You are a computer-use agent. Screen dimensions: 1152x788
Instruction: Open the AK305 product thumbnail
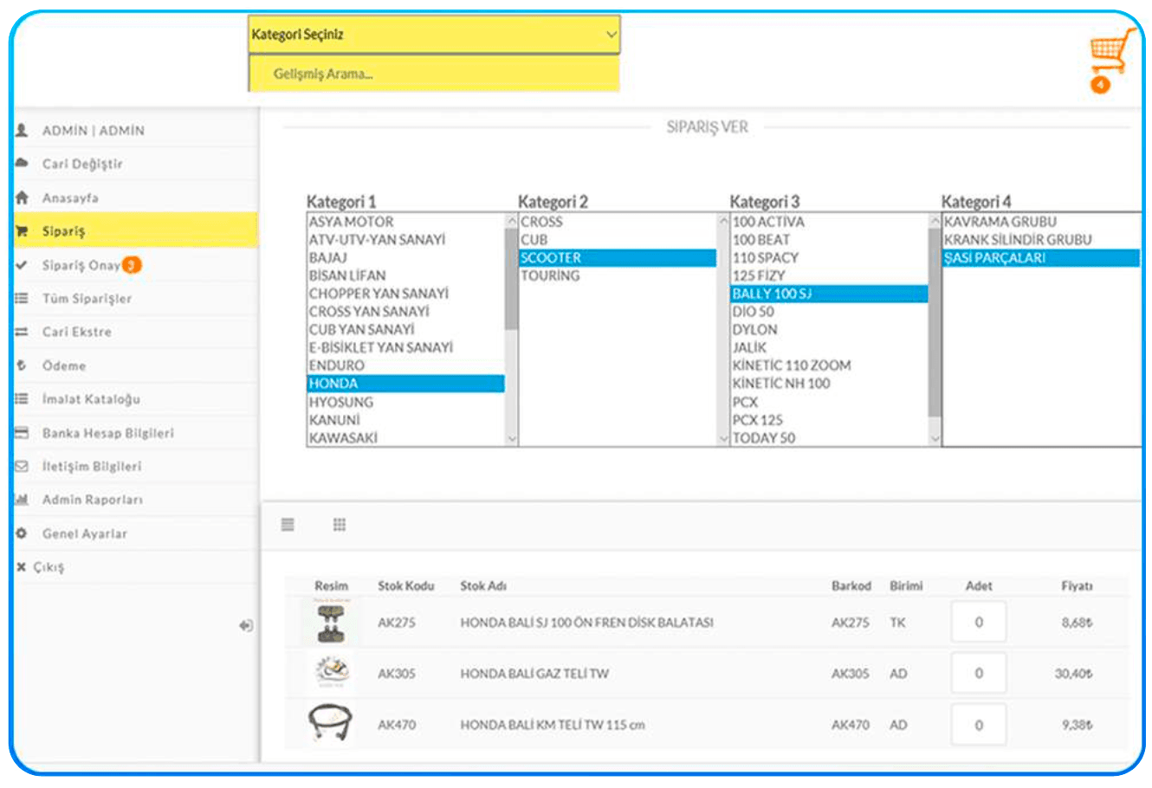coord(330,673)
